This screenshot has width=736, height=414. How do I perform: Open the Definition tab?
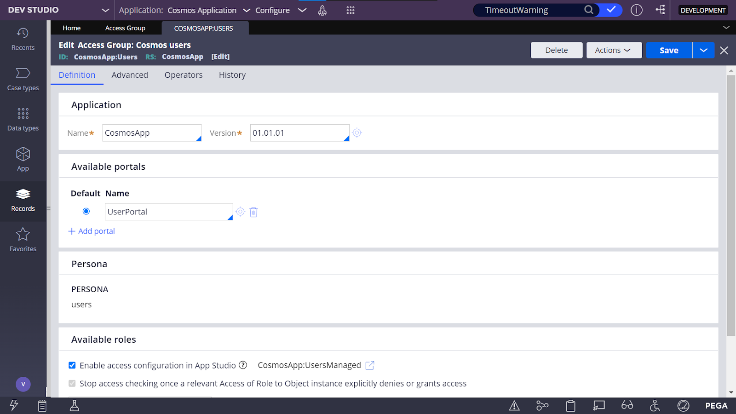pyautogui.click(x=77, y=75)
